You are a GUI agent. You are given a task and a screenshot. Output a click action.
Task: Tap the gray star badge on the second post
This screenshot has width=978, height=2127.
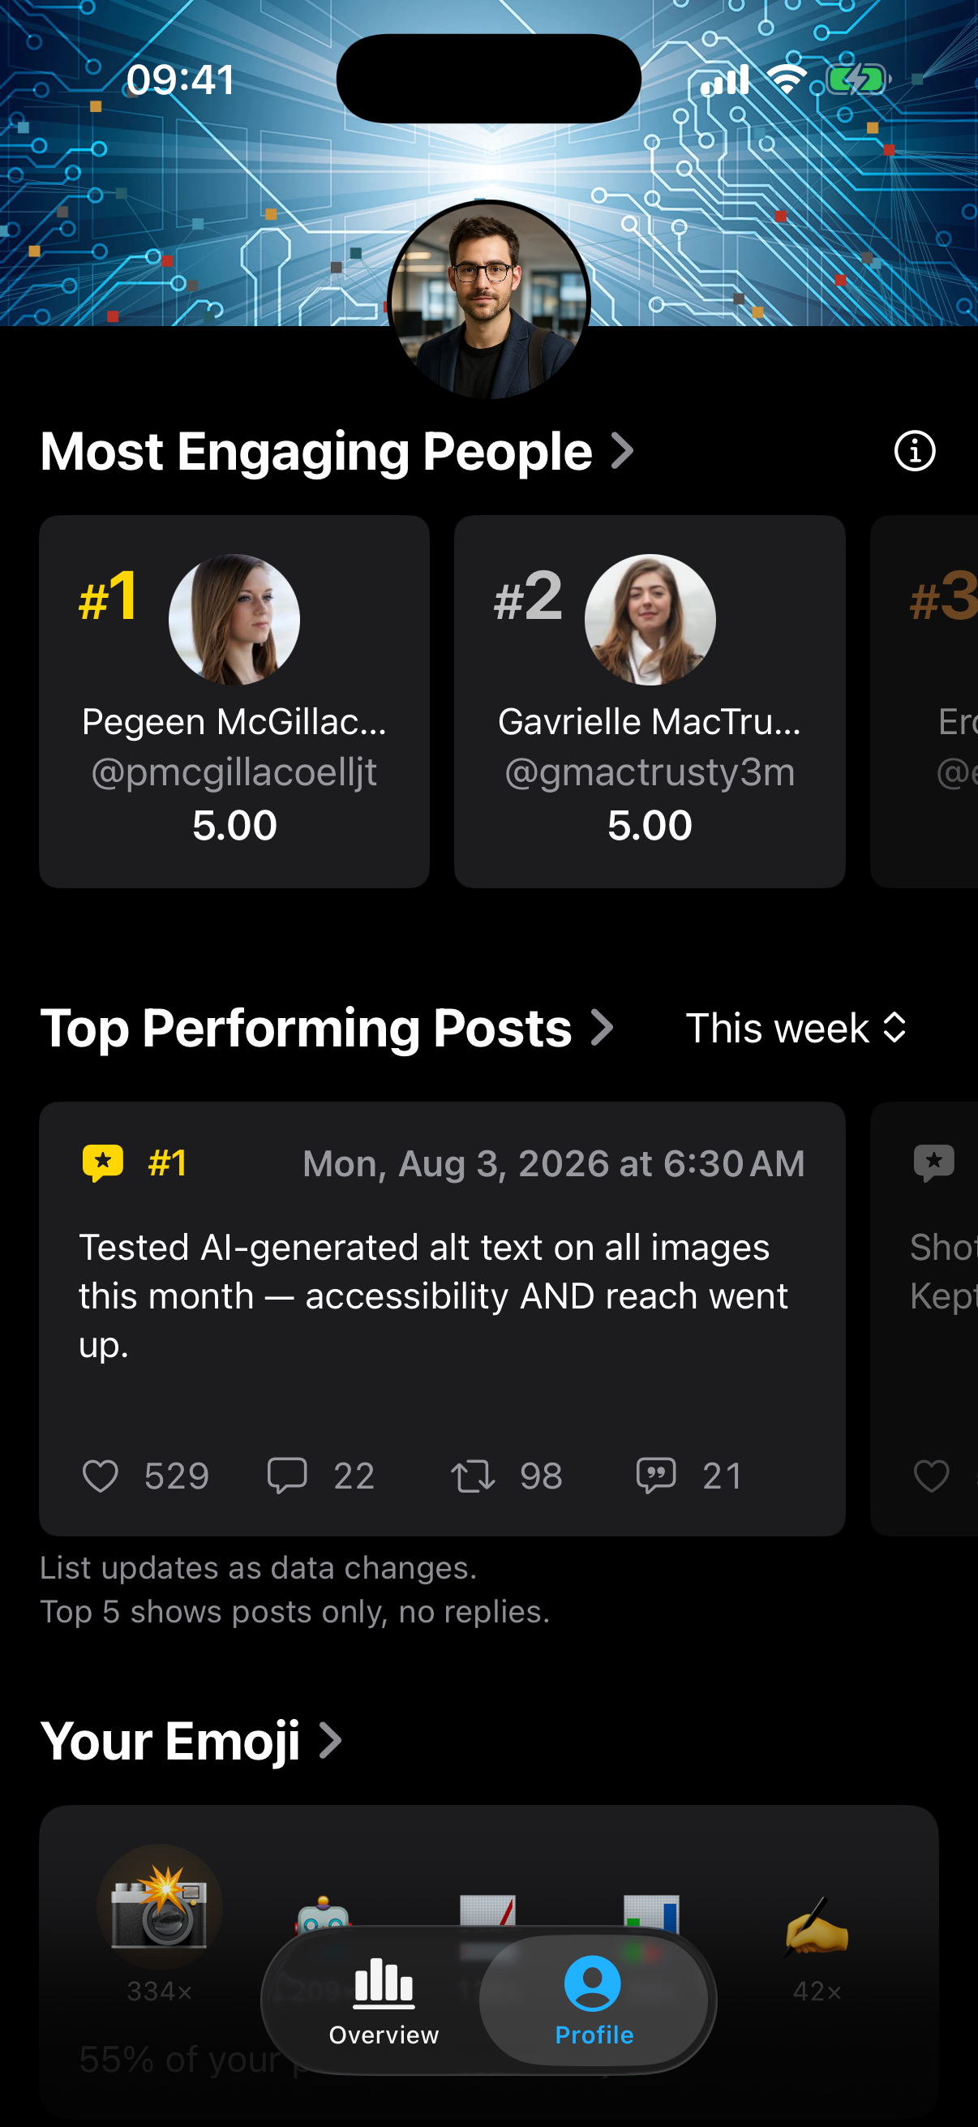coord(933,1162)
